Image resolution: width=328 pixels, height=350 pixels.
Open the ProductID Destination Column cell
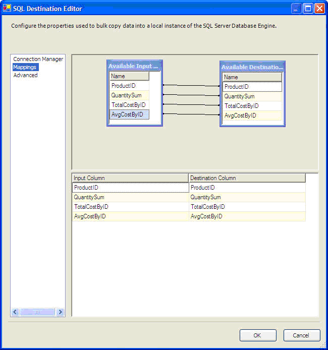247,188
